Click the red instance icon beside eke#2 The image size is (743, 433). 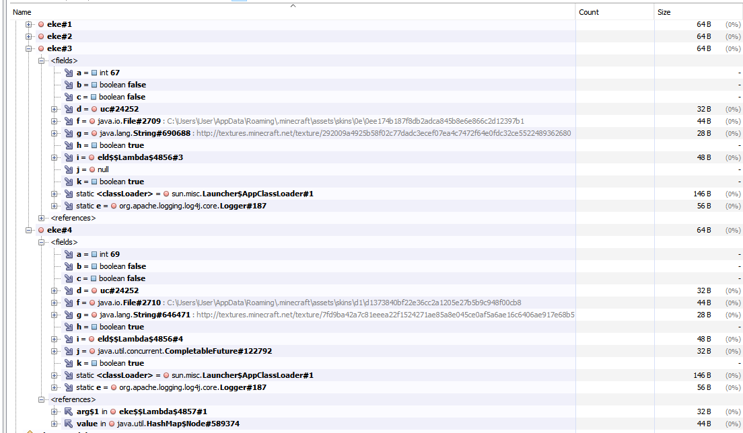coord(41,36)
